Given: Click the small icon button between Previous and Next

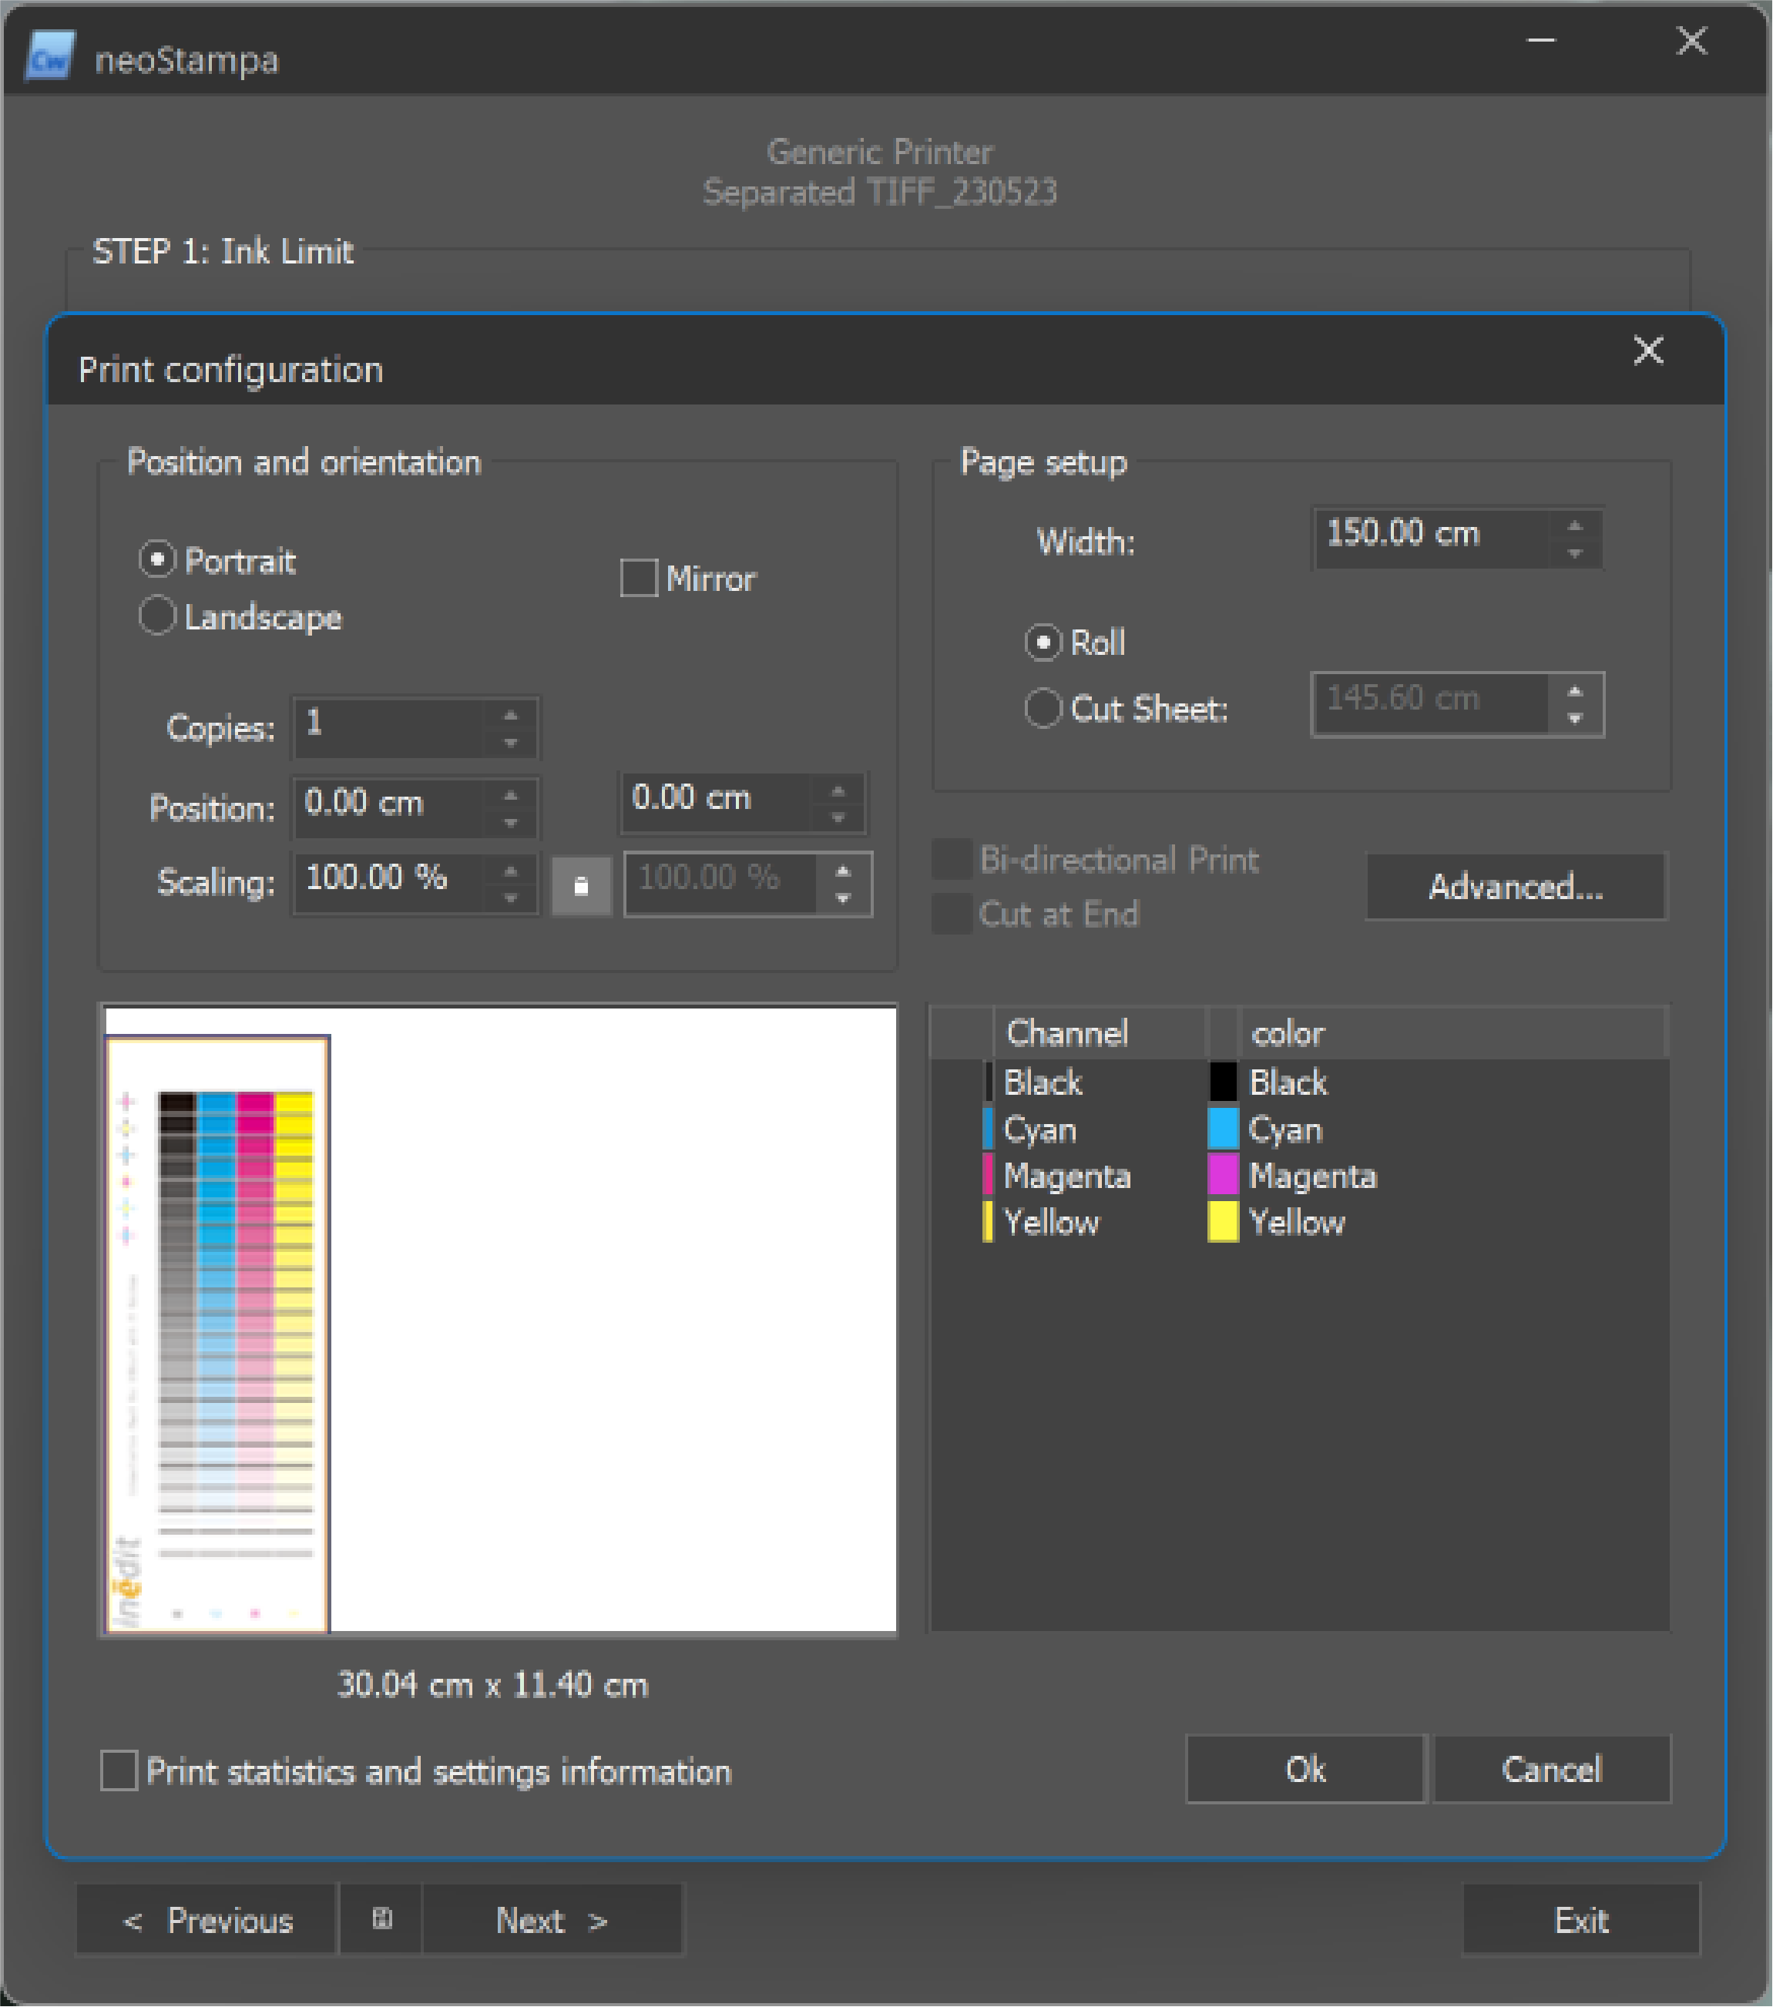Looking at the screenshot, I should coord(382,1920).
